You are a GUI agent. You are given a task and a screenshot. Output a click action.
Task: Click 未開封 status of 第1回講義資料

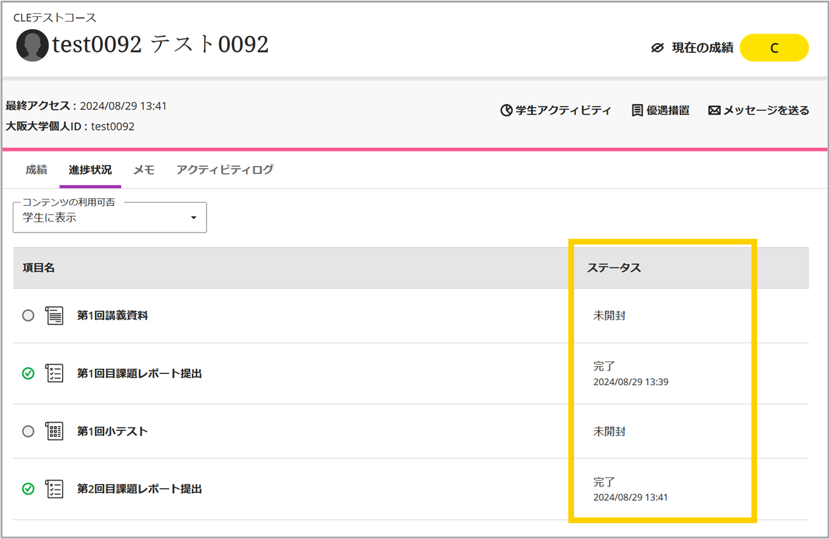(x=609, y=315)
